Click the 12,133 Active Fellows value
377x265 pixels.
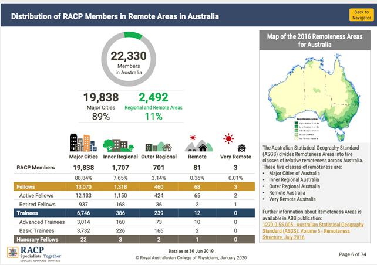pyautogui.click(x=83, y=196)
